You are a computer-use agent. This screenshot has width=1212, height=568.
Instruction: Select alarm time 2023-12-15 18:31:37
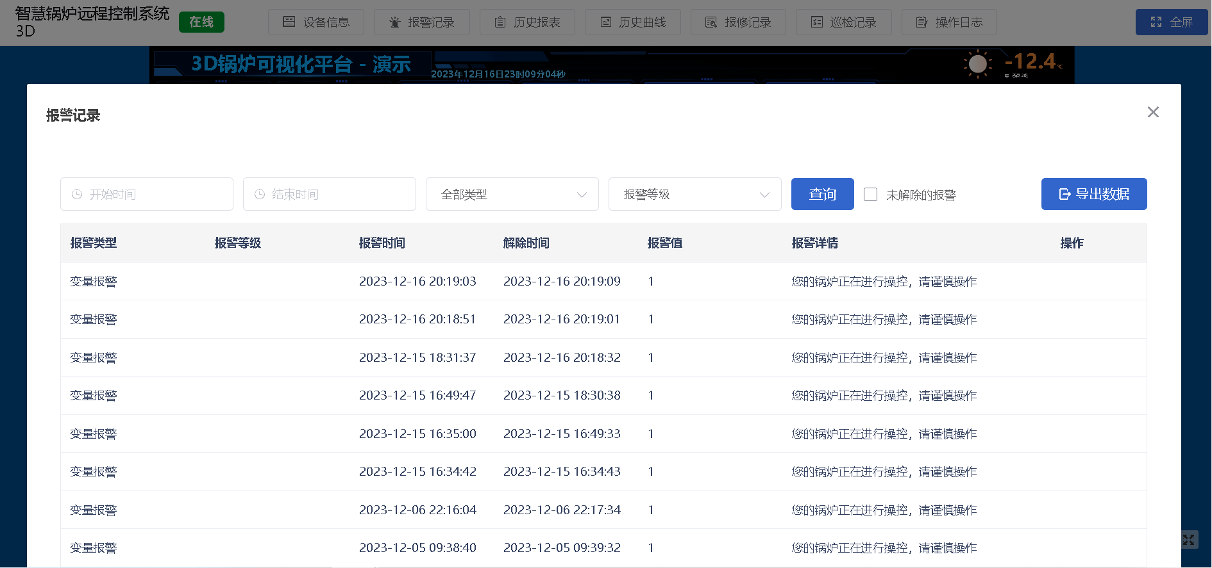coord(417,358)
